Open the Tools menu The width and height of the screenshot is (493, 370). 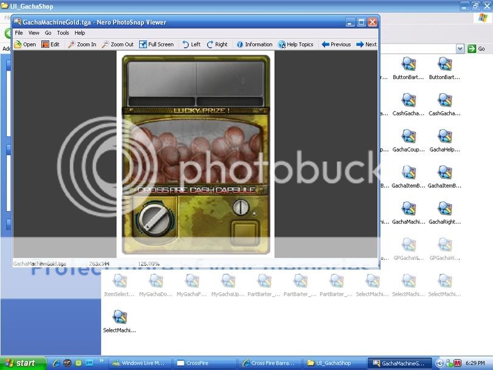click(x=63, y=33)
